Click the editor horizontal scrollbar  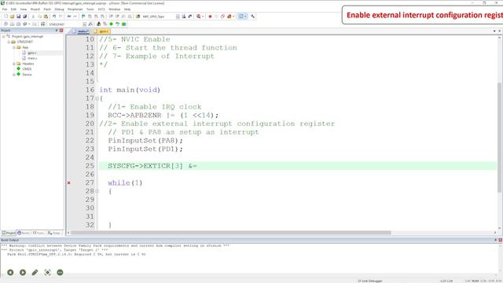tap(230, 233)
